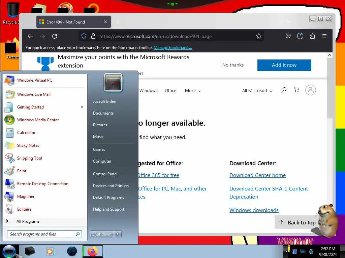
Task: Start Solitaire game
Action: click(x=45, y=209)
